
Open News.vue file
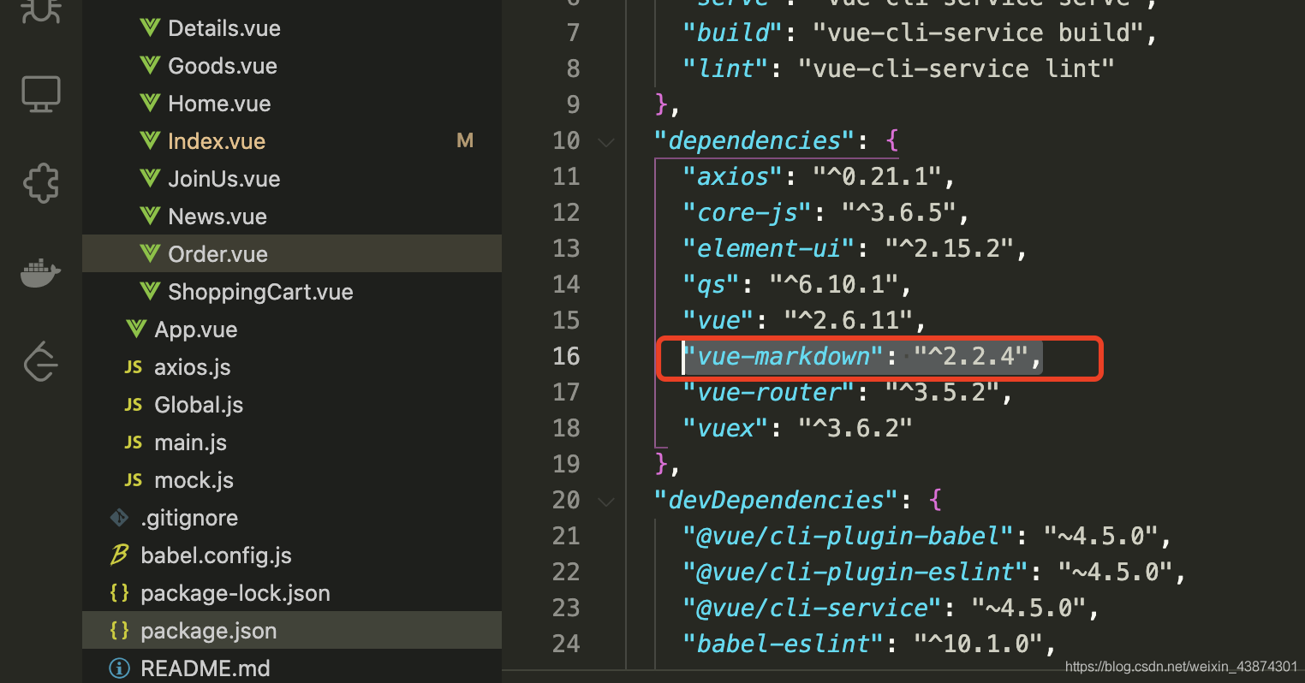point(217,217)
